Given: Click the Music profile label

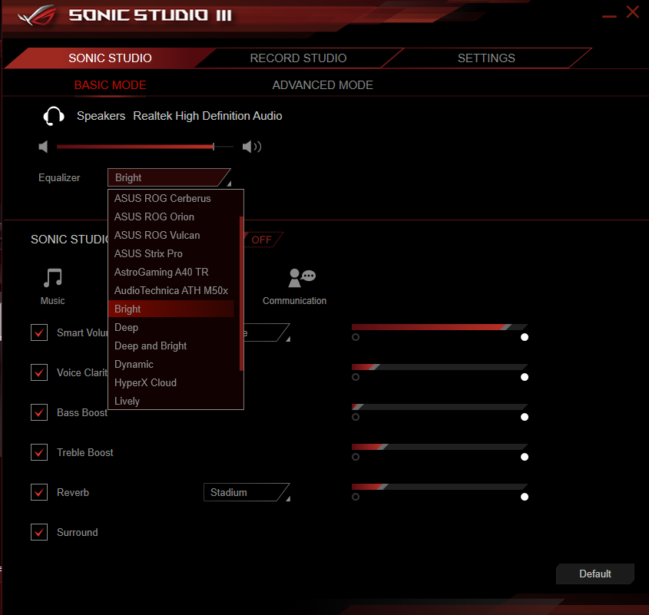Looking at the screenshot, I should click(52, 301).
